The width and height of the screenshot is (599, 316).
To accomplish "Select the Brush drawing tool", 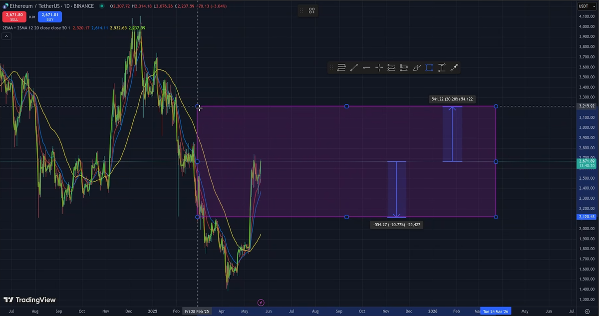I will click(x=417, y=67).
